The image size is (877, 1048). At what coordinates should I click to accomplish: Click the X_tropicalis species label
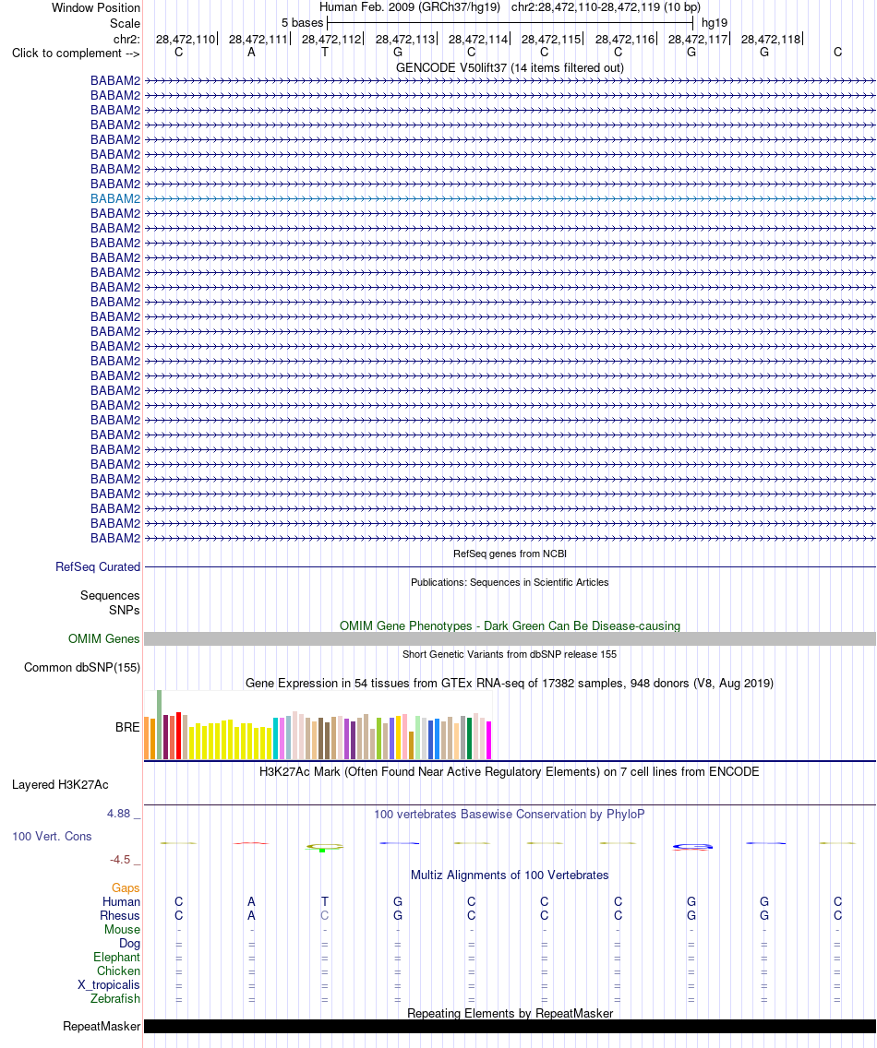coord(108,985)
